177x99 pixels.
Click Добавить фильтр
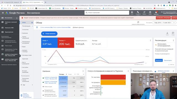point(78,28)
